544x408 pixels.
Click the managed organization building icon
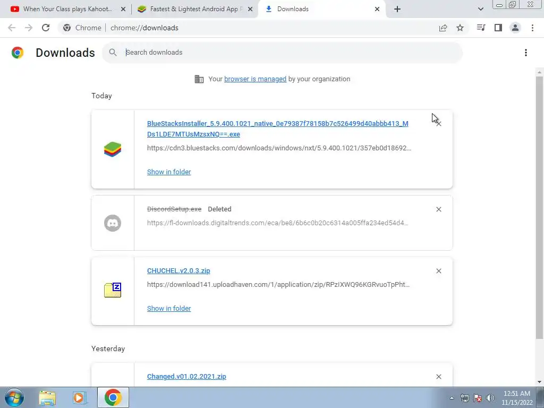pos(199,79)
